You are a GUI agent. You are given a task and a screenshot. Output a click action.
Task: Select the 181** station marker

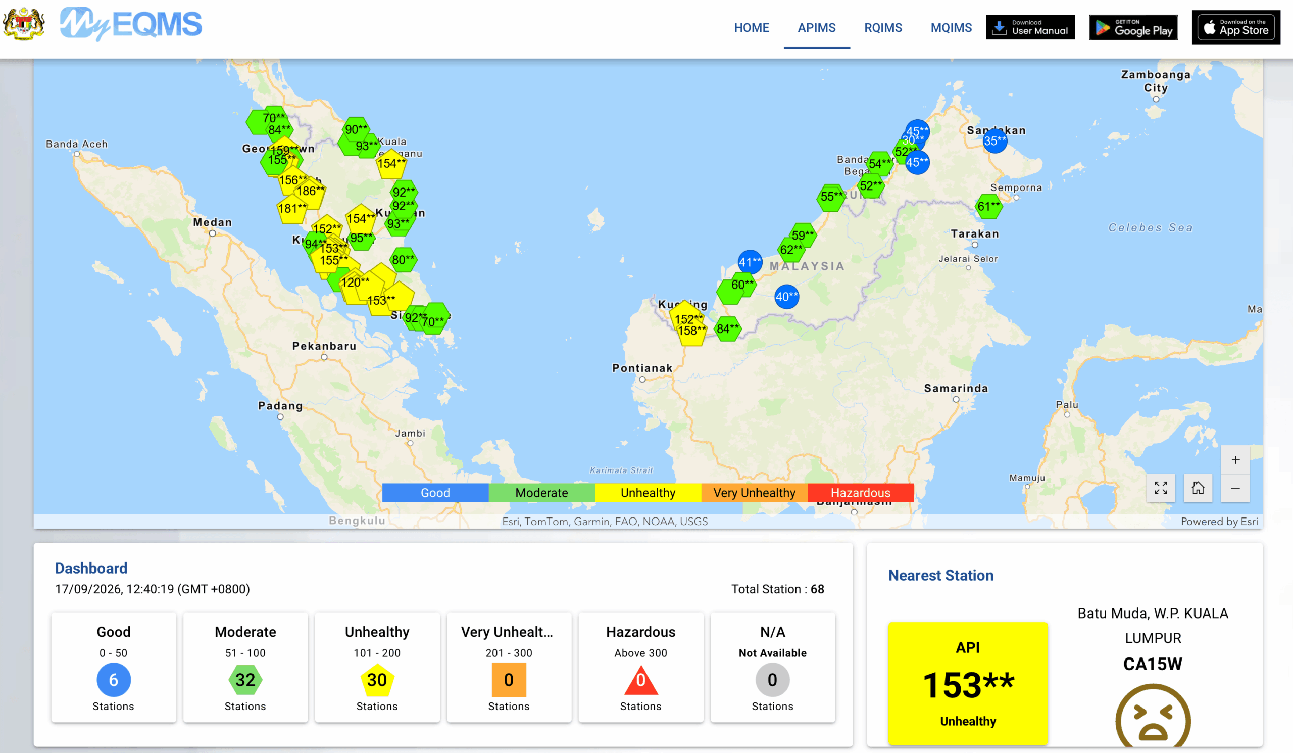point(292,208)
